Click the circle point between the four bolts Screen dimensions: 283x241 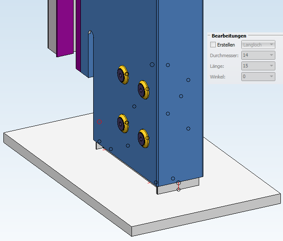[x=134, y=106]
